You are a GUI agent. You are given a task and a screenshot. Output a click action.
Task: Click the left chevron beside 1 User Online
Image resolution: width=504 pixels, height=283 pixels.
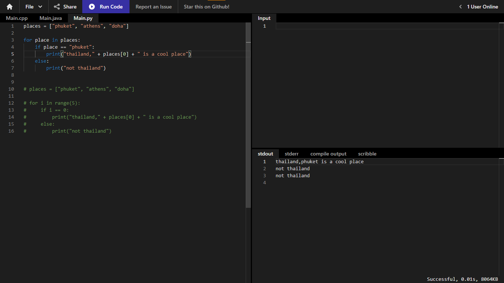(x=460, y=7)
